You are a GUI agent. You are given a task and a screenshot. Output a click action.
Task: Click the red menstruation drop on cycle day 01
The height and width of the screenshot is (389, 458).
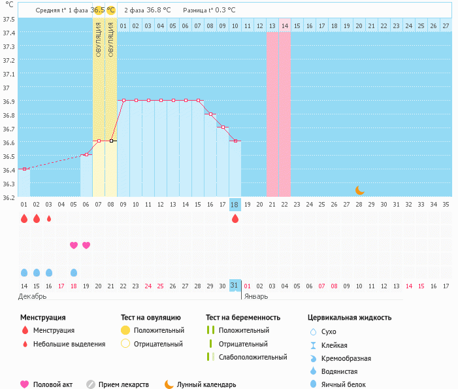(x=24, y=218)
